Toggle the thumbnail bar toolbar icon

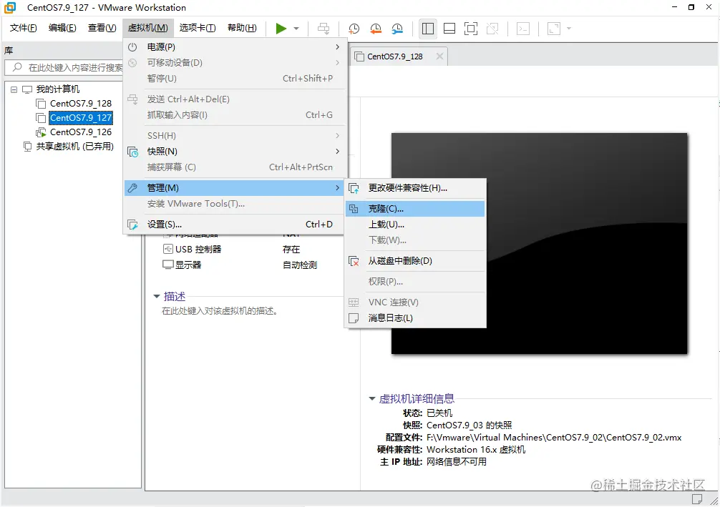pyautogui.click(x=449, y=29)
